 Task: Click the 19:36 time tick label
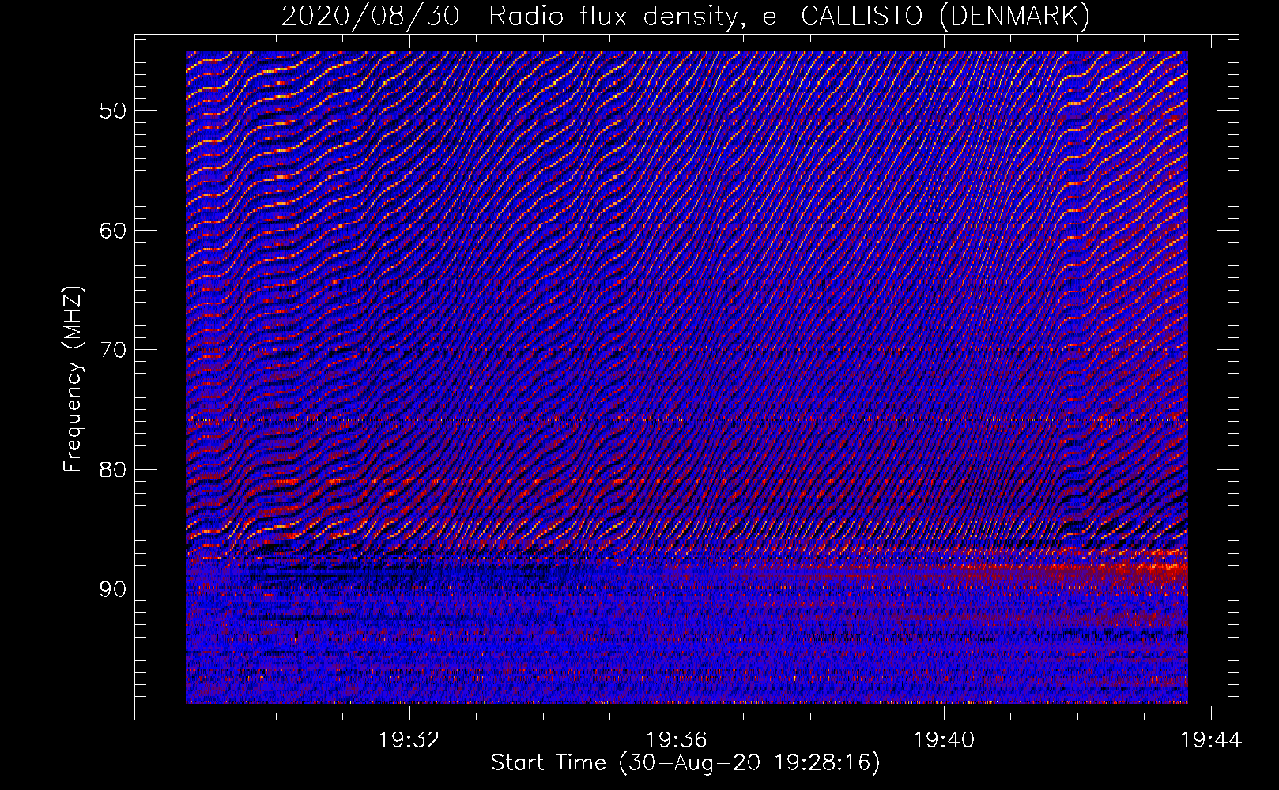676,740
